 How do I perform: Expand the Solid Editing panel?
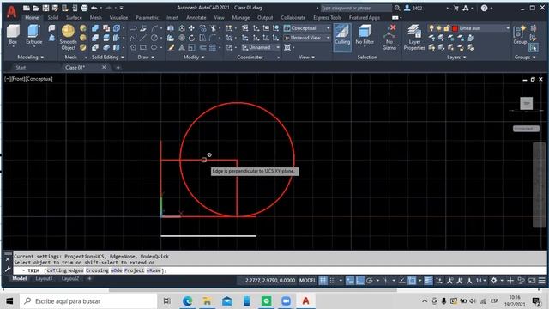click(x=107, y=57)
